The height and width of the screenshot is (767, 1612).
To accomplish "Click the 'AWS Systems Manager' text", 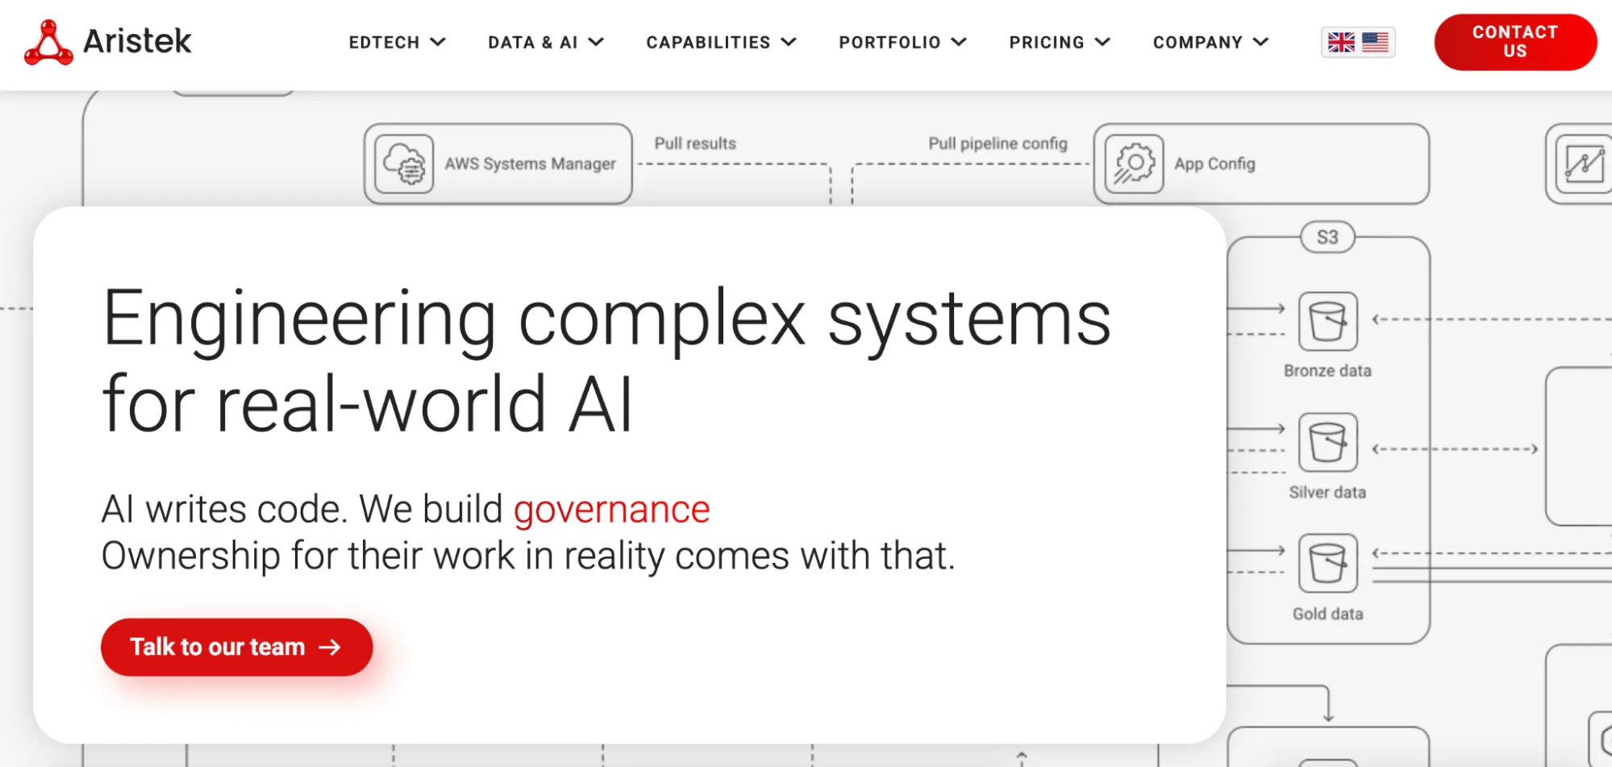I will (x=530, y=164).
